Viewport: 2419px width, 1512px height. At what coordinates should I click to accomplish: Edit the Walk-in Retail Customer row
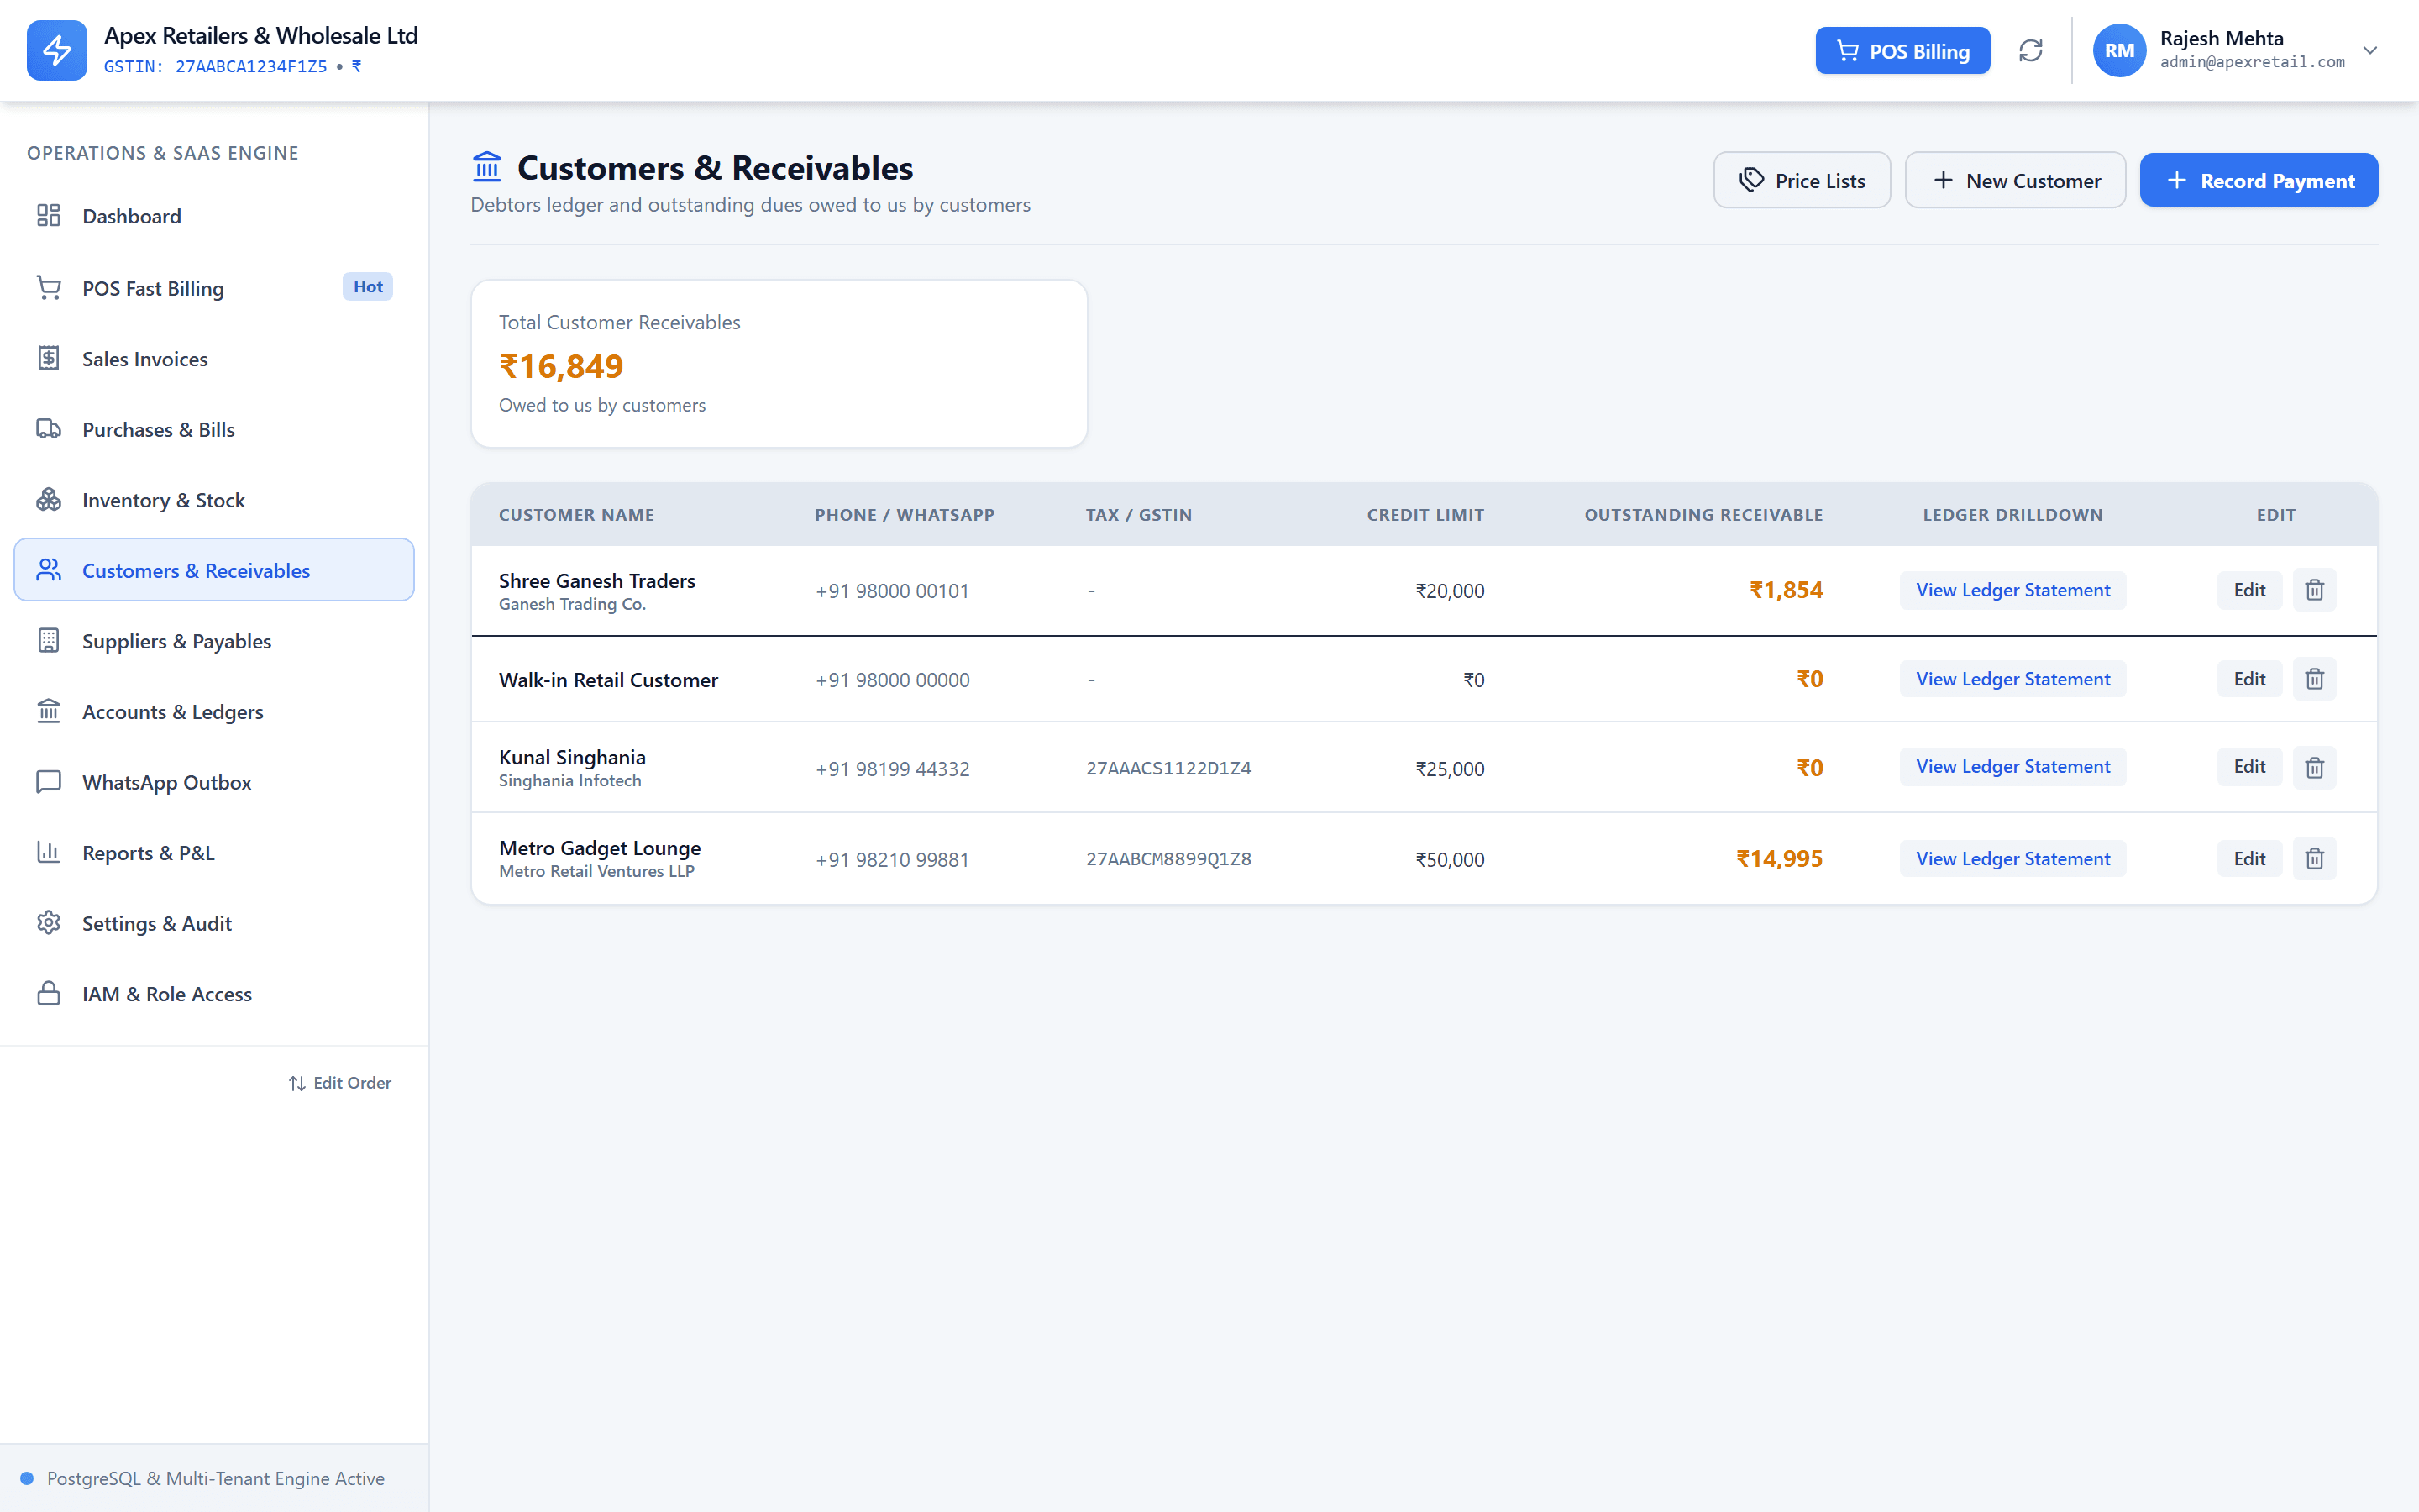pyautogui.click(x=2249, y=679)
